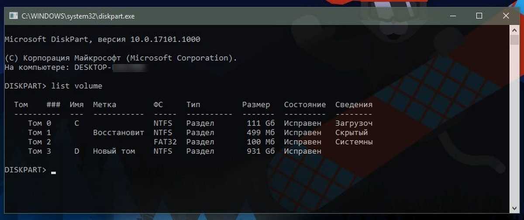
Task: Click the "Размер" column header
Action: click(256, 105)
